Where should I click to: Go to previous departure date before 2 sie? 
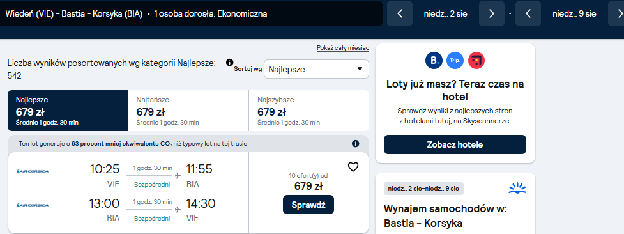(400, 13)
